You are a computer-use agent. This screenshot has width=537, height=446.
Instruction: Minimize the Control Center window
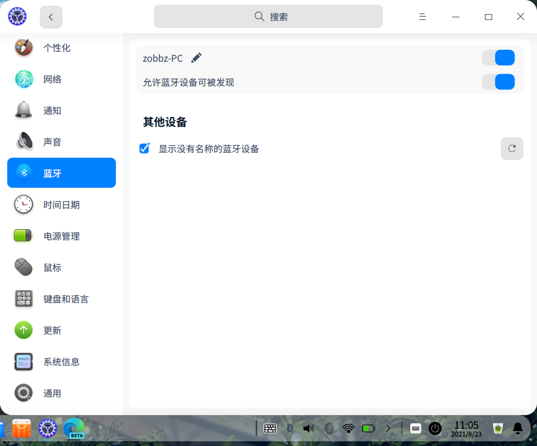click(455, 16)
